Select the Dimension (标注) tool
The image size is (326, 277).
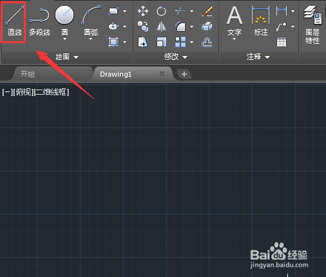[261, 21]
